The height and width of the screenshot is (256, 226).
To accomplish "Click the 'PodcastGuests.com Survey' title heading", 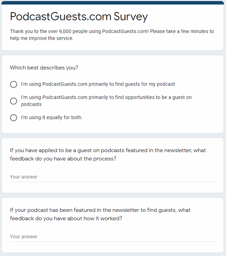I will [79, 16].
